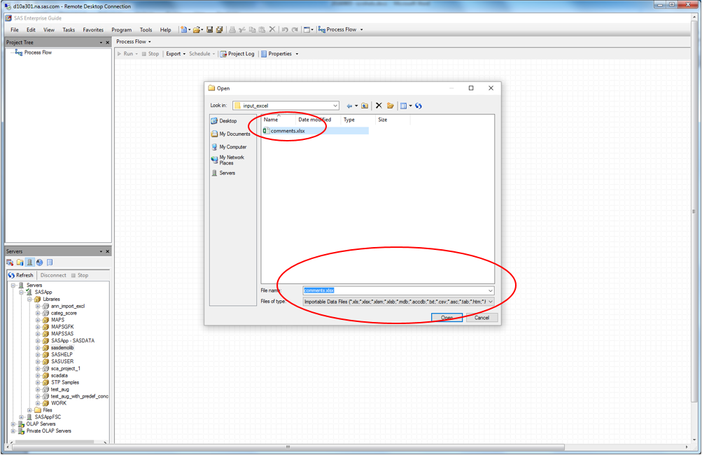Expand the SASHELP library node
The image size is (702, 455).
point(38,355)
